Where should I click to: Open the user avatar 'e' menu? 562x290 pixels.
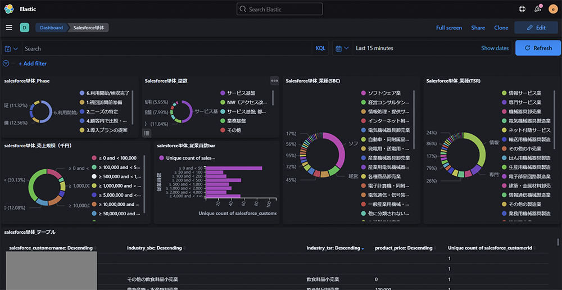(552, 9)
